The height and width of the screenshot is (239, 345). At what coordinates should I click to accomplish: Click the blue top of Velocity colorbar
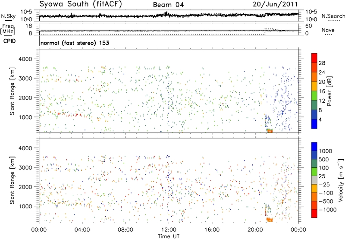point(314,147)
